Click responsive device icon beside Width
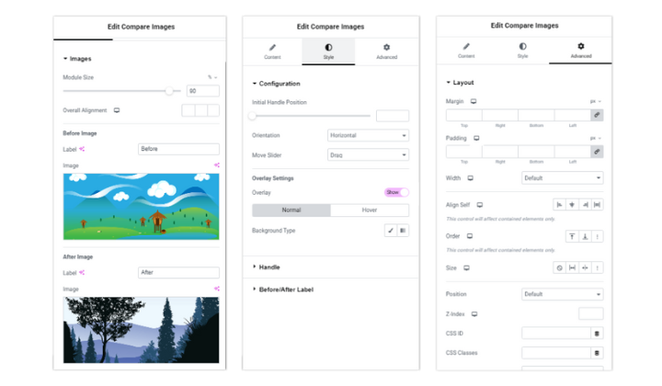 click(x=471, y=178)
